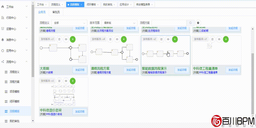Expand the 行政中心 sidebar menu
This screenshot has width=256, height=128.
27,18
